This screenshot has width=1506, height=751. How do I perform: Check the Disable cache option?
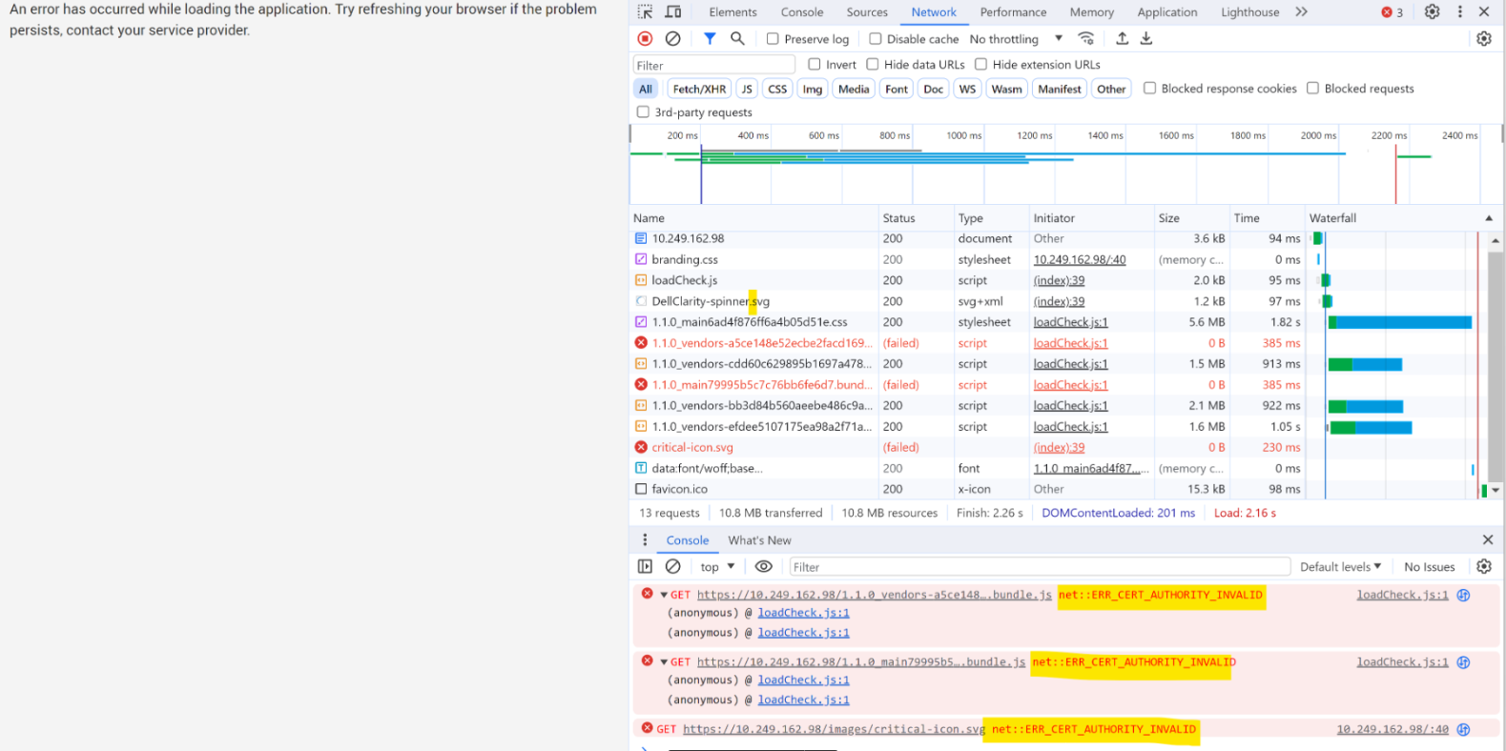pos(876,39)
